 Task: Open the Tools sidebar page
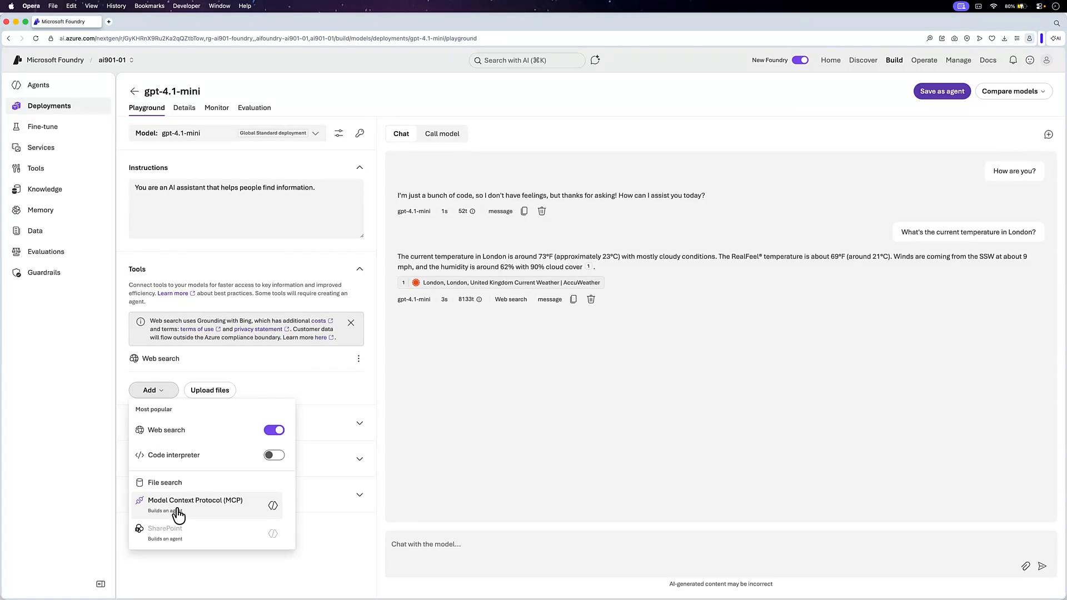pos(36,168)
